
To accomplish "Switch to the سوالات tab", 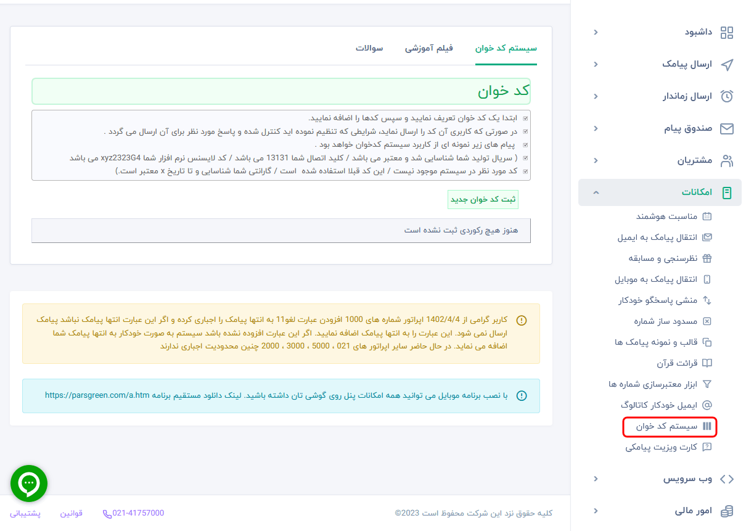I will 369,48.
